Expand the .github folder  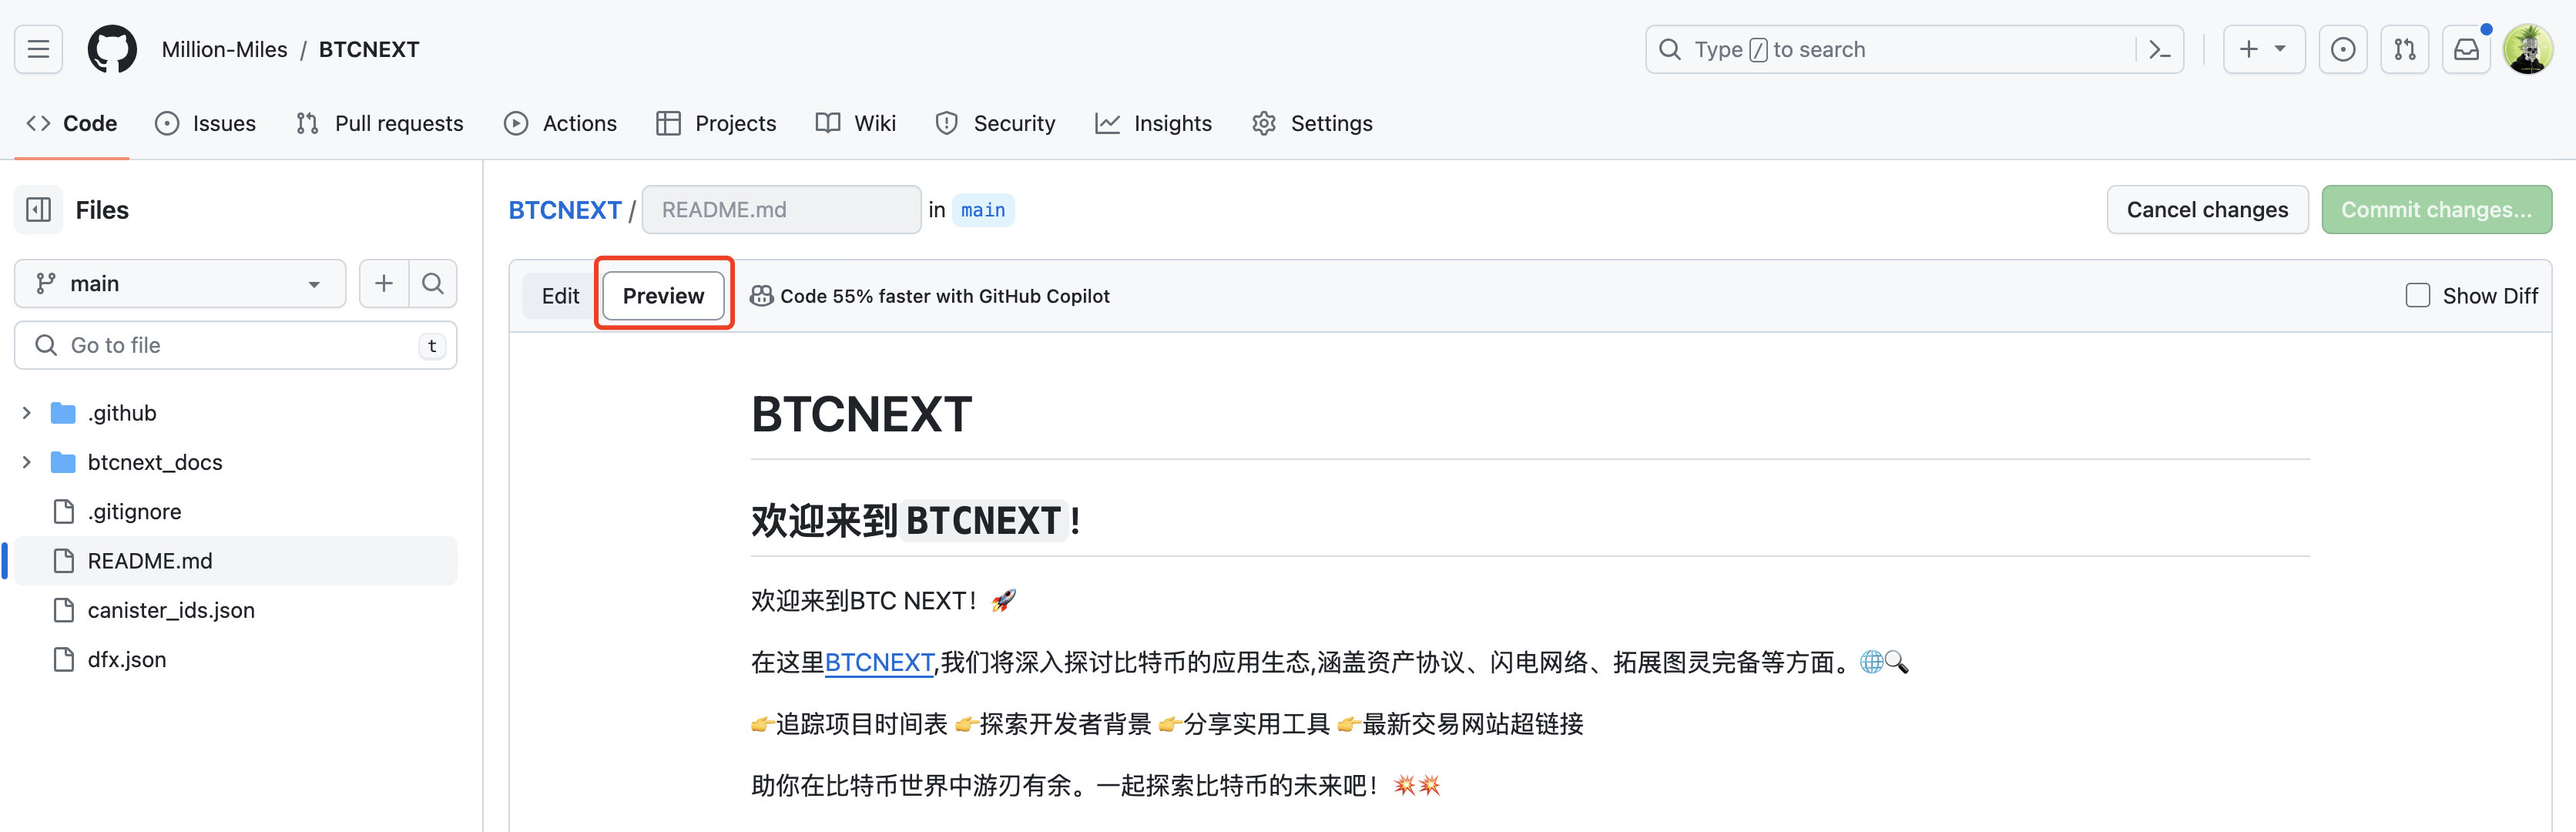coord(27,413)
